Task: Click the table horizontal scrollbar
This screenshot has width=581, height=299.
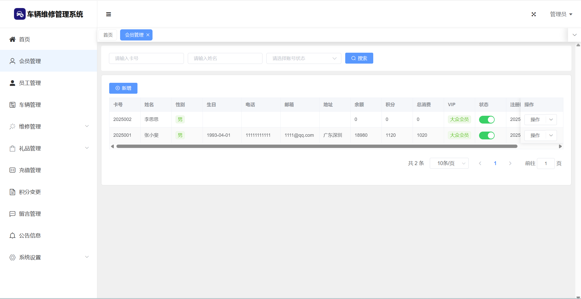Action: (x=317, y=146)
